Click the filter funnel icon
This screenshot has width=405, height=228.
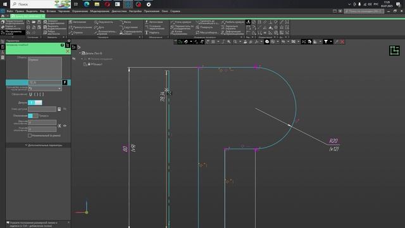[x=326, y=42]
